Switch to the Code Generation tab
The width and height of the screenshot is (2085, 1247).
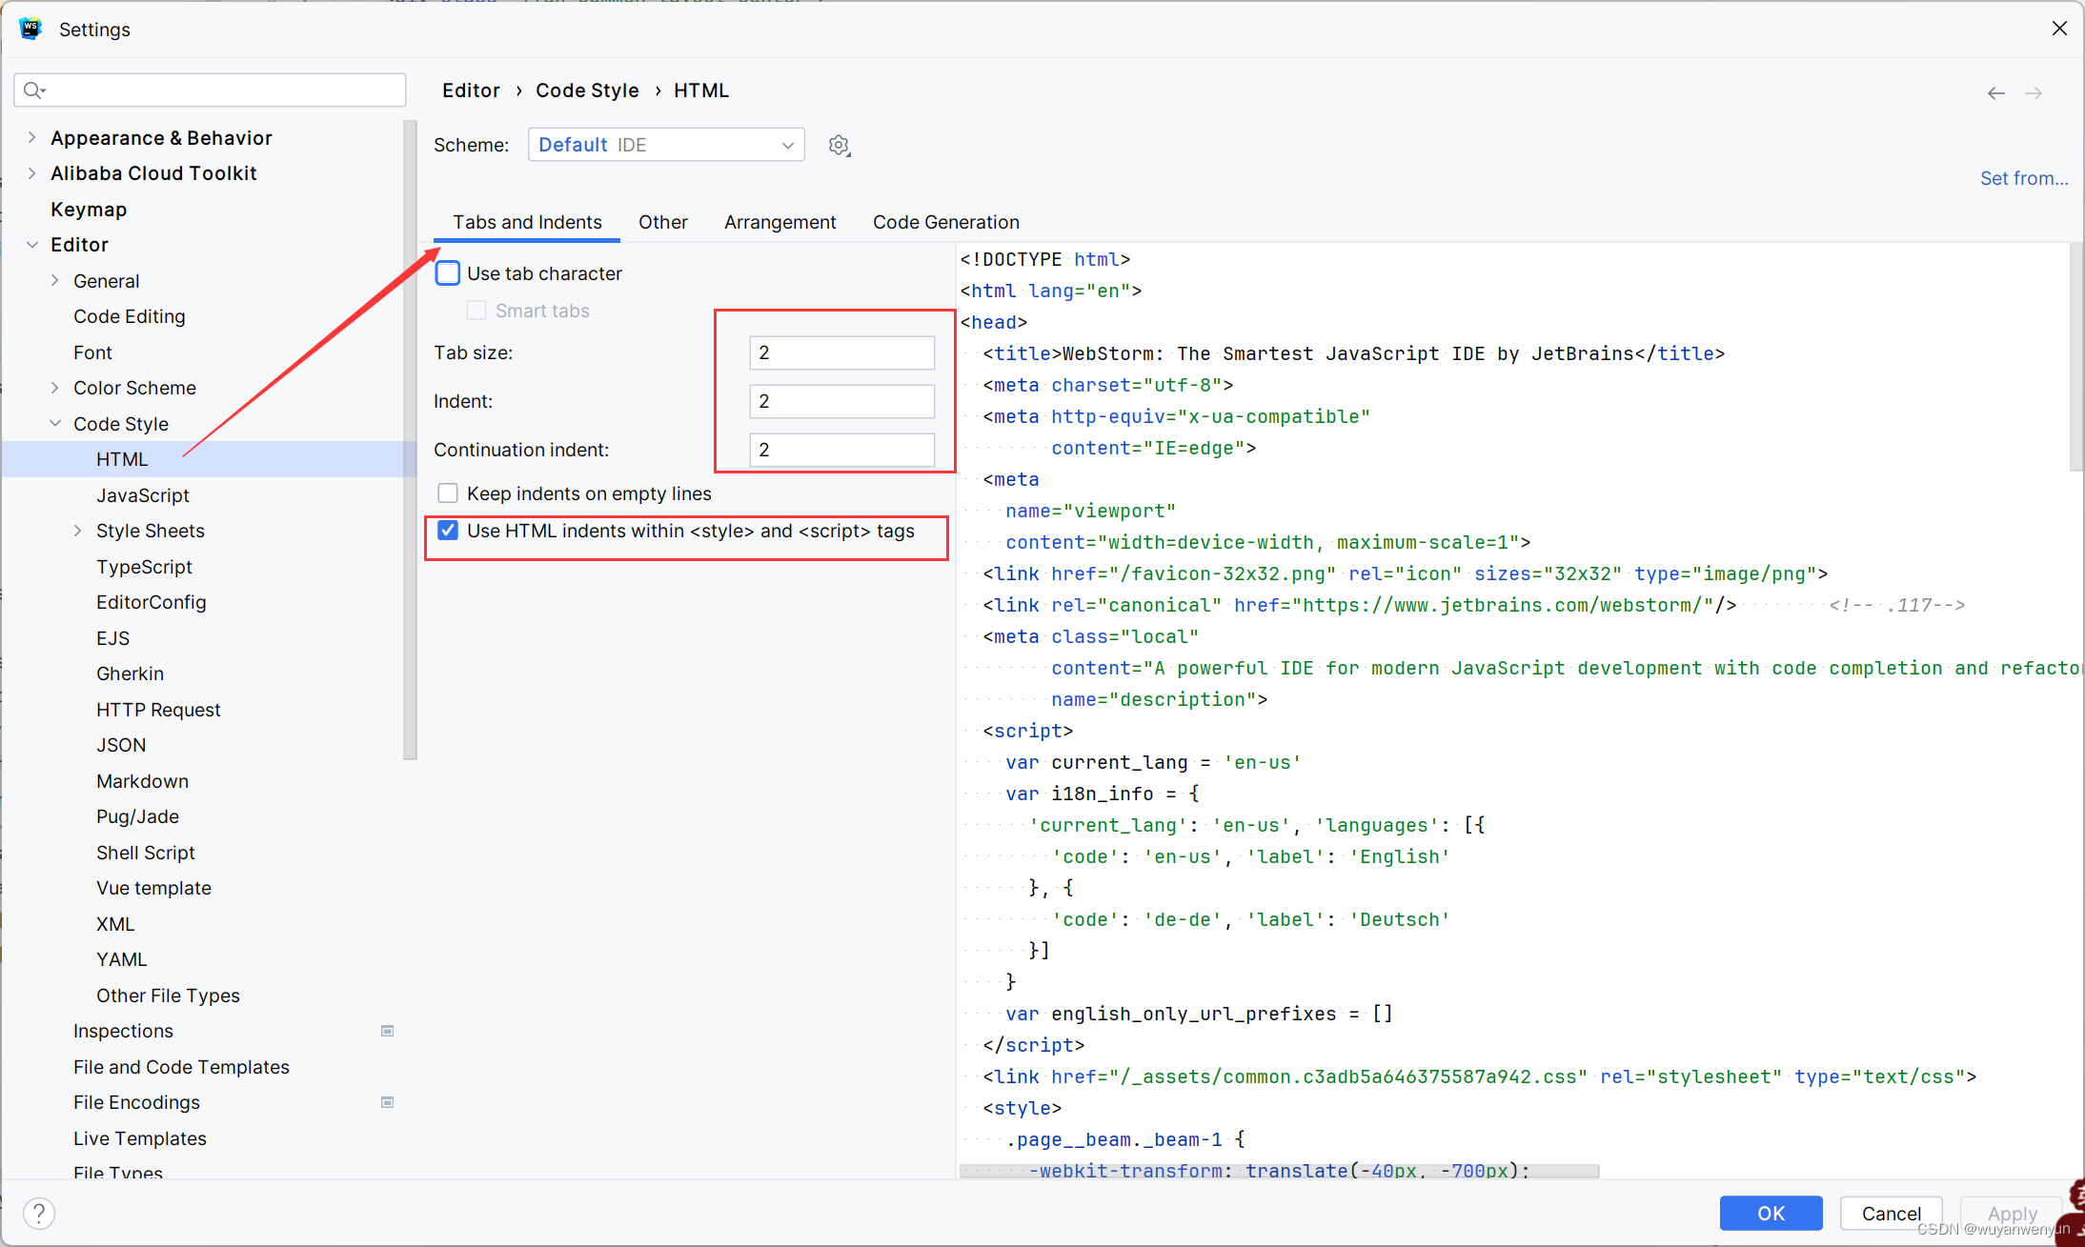[945, 222]
